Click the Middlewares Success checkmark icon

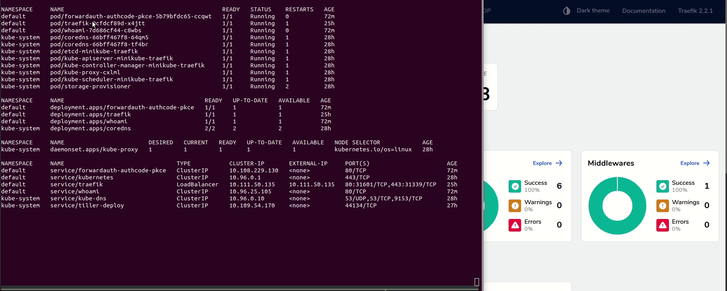(x=663, y=186)
